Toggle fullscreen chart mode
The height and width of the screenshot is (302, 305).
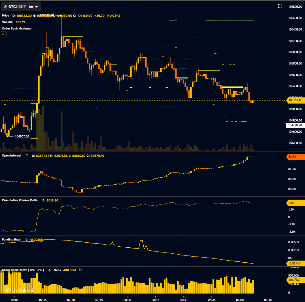[x=280, y=6]
